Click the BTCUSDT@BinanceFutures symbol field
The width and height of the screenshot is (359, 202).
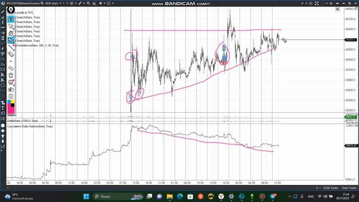[x=23, y=3]
